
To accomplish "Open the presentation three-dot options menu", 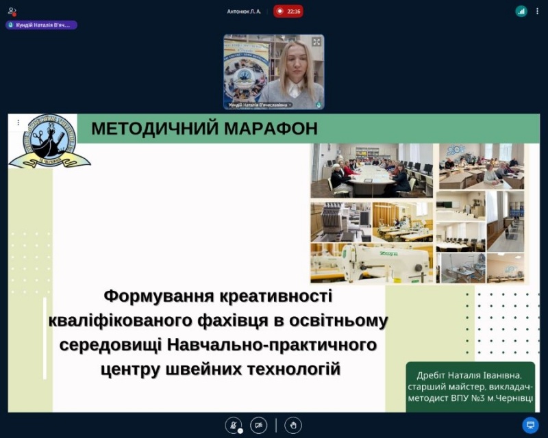I will [18, 123].
